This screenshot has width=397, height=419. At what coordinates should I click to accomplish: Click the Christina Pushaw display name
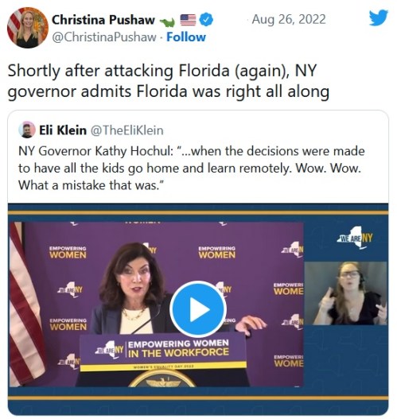pos(103,20)
